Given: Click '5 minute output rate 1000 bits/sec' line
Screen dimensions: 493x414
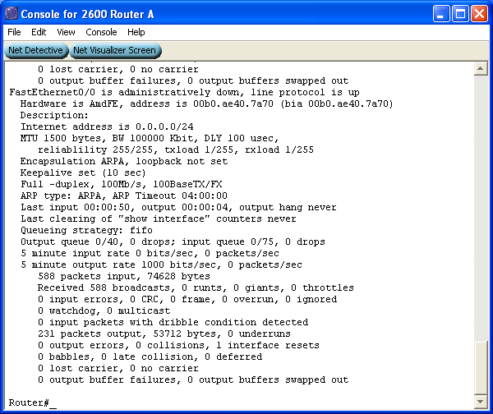Looking at the screenshot, I should 161,264.
